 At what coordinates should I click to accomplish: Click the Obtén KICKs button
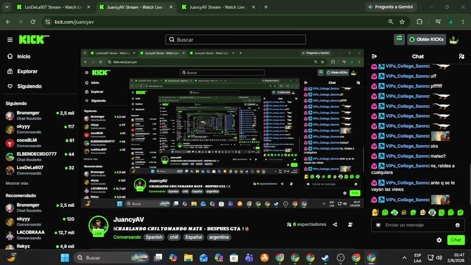[x=426, y=39]
